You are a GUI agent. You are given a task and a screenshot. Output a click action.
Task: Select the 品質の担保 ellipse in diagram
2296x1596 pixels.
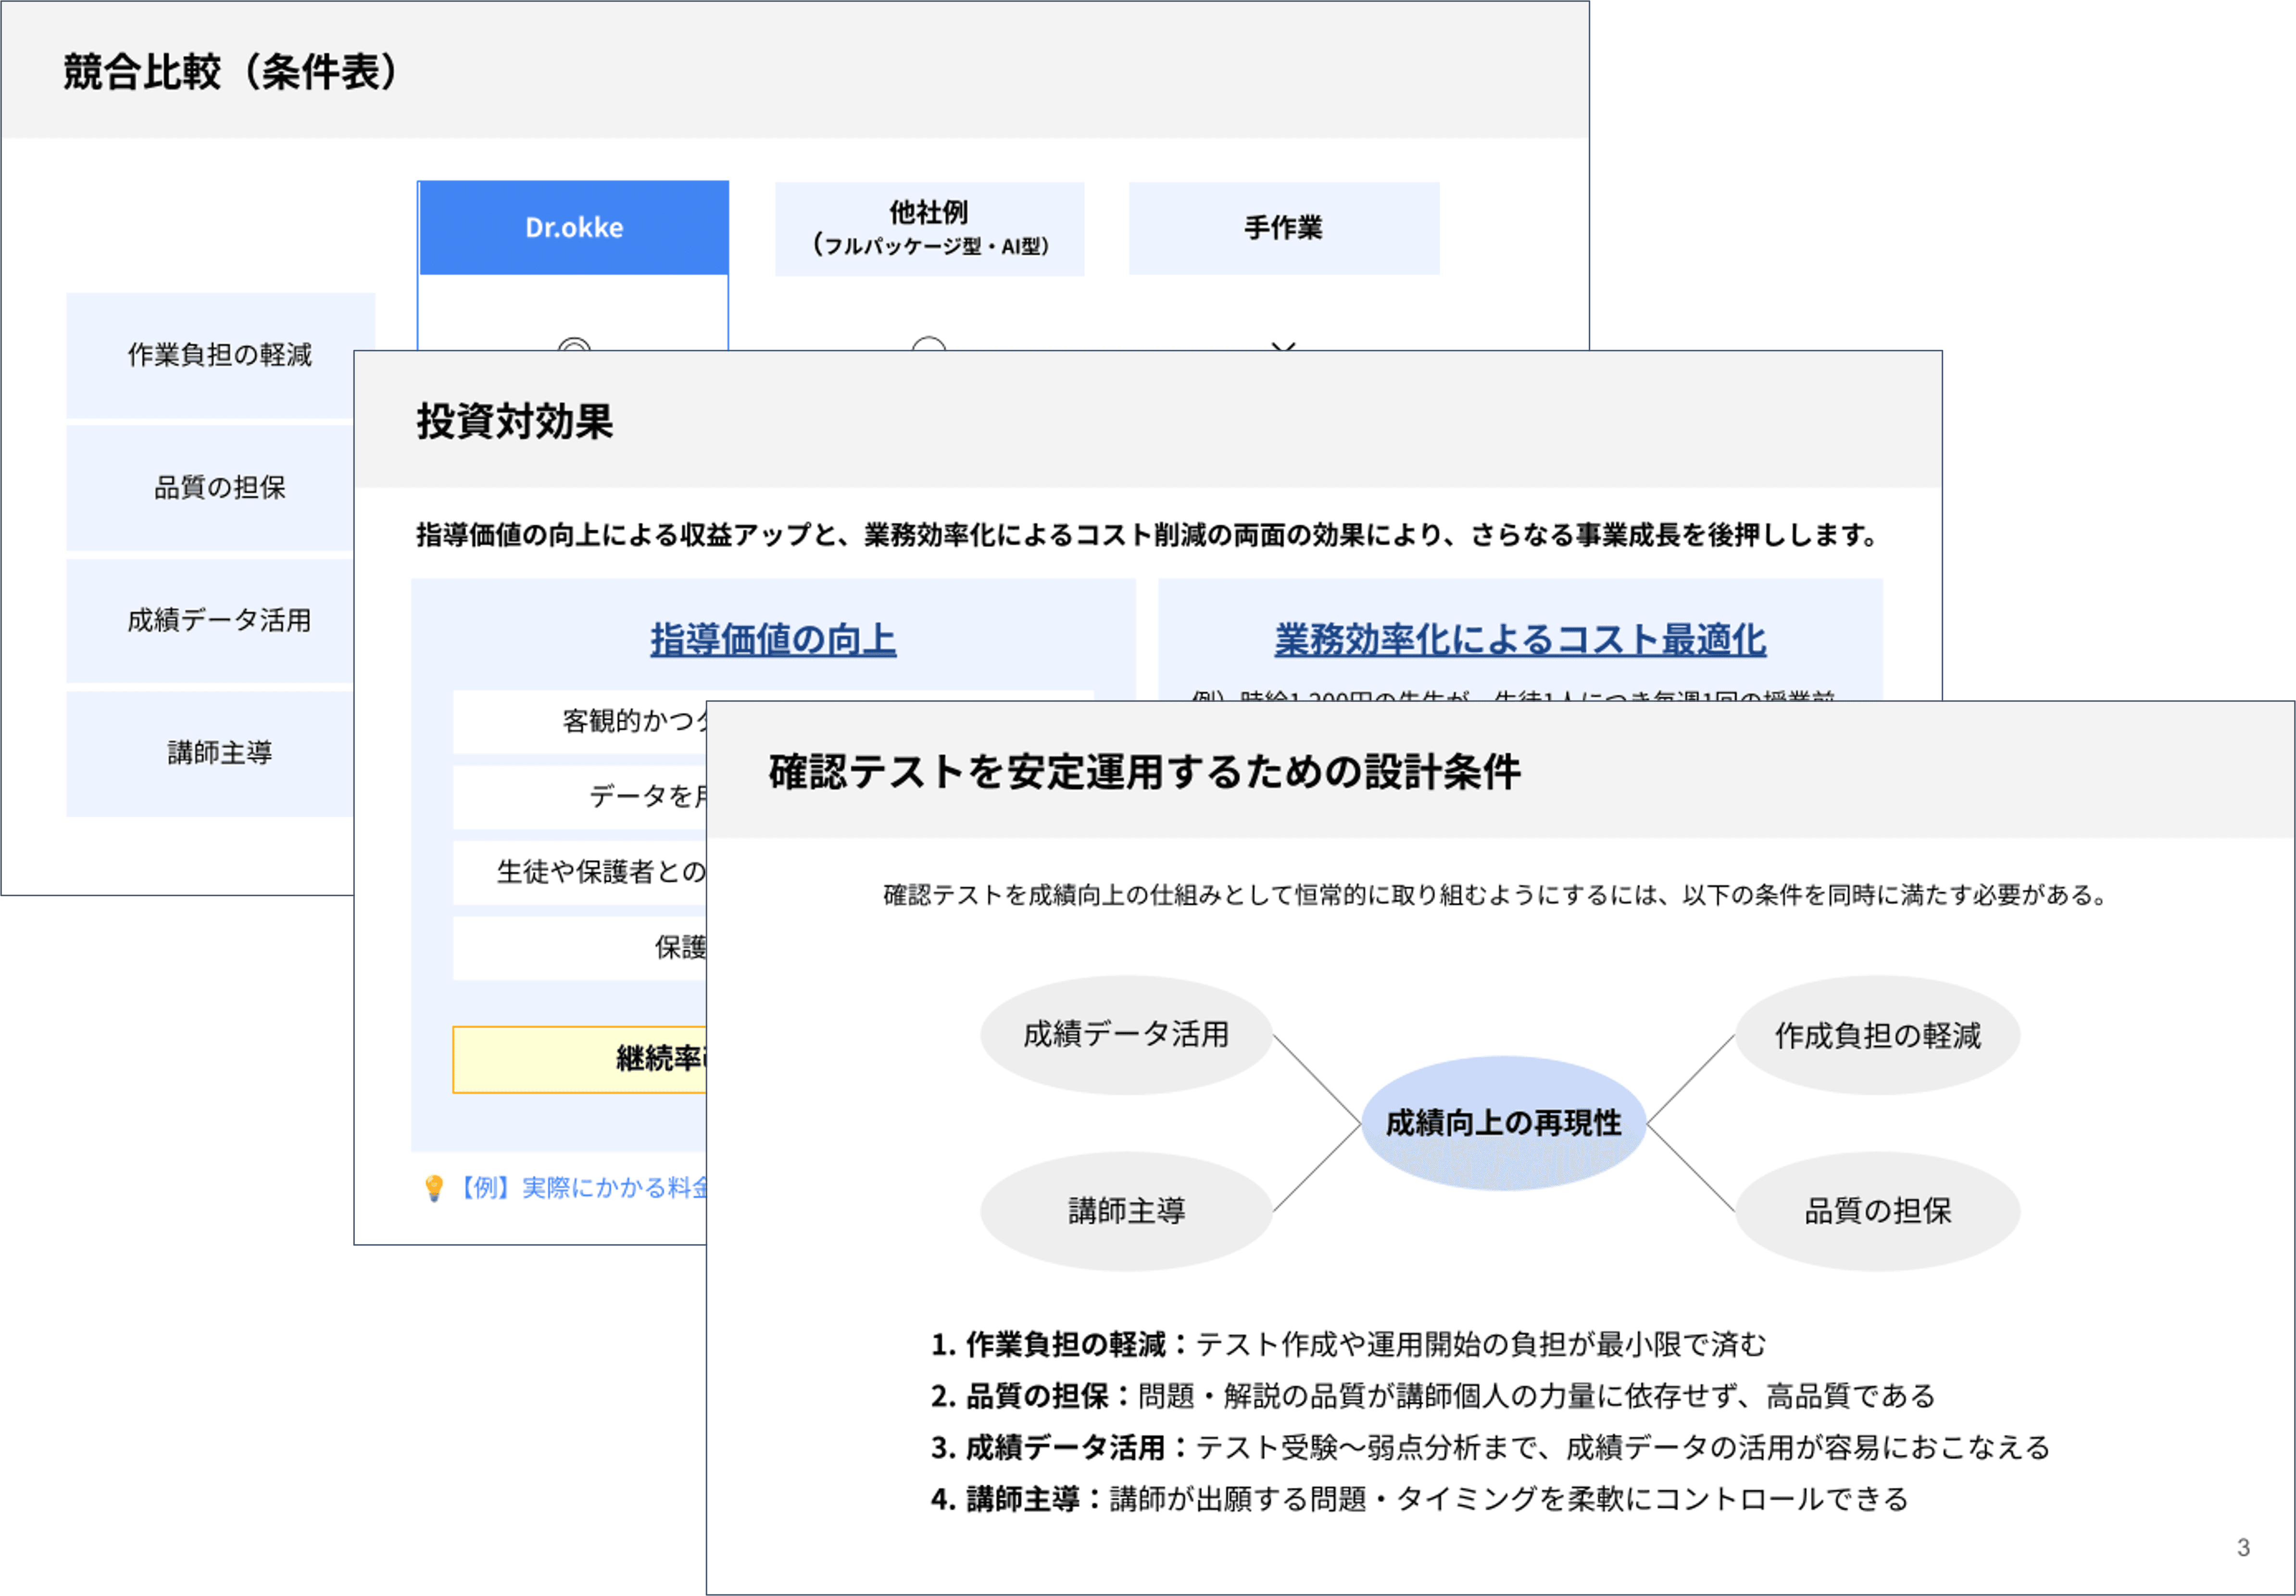click(1877, 1211)
